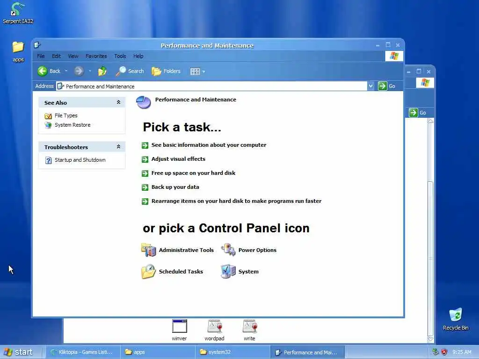Switch to Performance and Maintenance taskbar button
479x359 pixels.
pyautogui.click(x=307, y=352)
